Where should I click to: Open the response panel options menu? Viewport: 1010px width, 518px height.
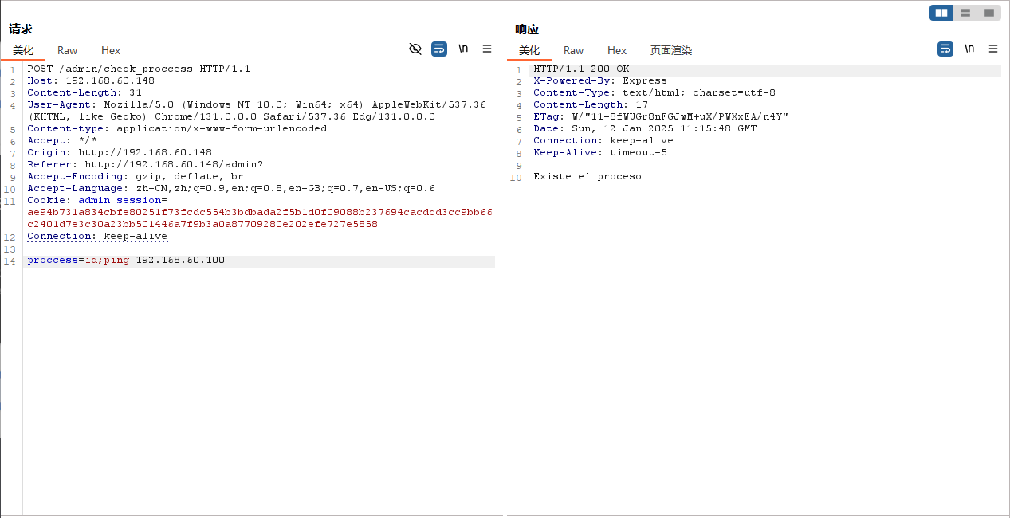pos(993,49)
